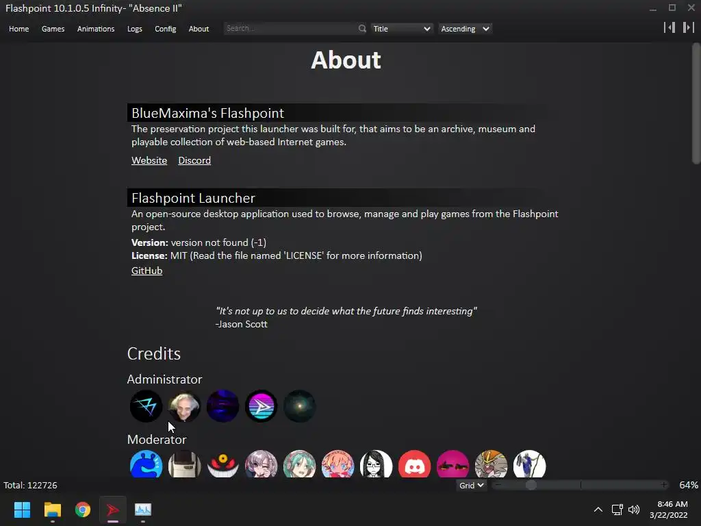Click the armored creature Moderator avatar
The height and width of the screenshot is (526, 701).
click(x=492, y=464)
